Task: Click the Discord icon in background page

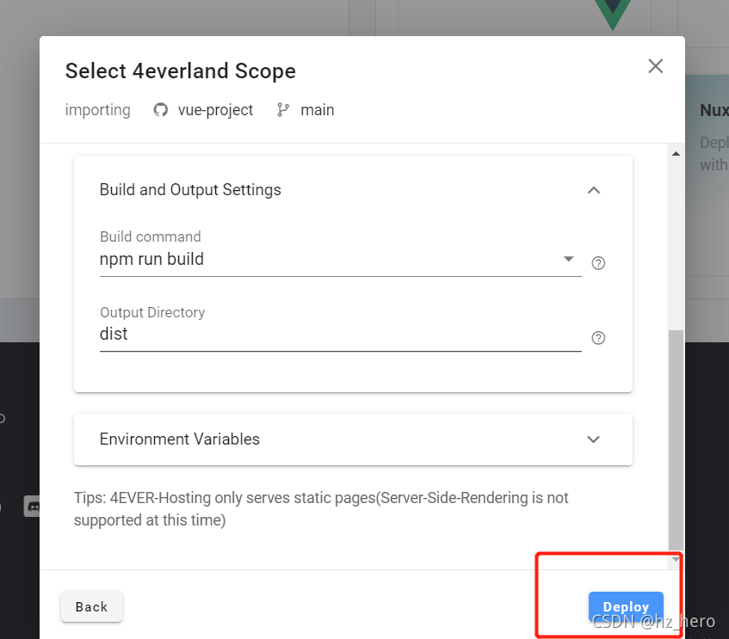Action: click(x=32, y=506)
